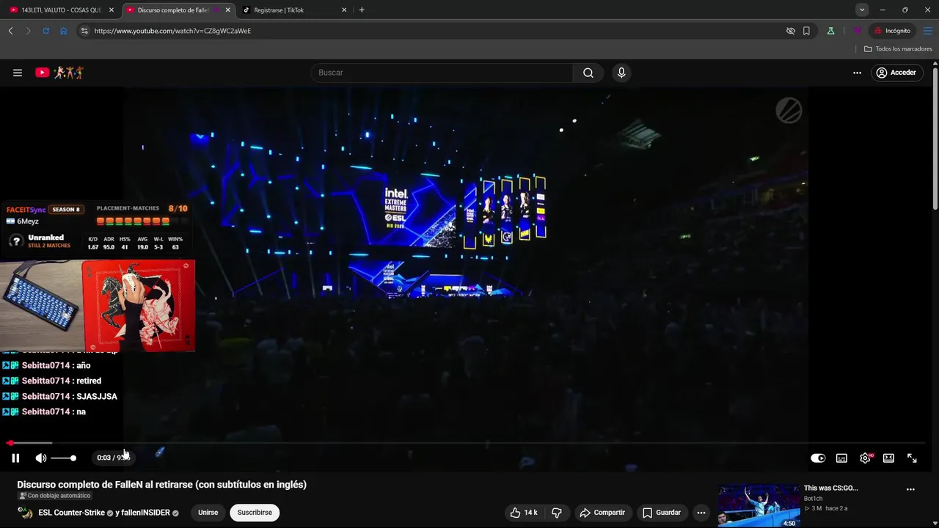Image resolution: width=939 pixels, height=528 pixels.
Task: Dislike the video with thumbs down
Action: coord(557,513)
